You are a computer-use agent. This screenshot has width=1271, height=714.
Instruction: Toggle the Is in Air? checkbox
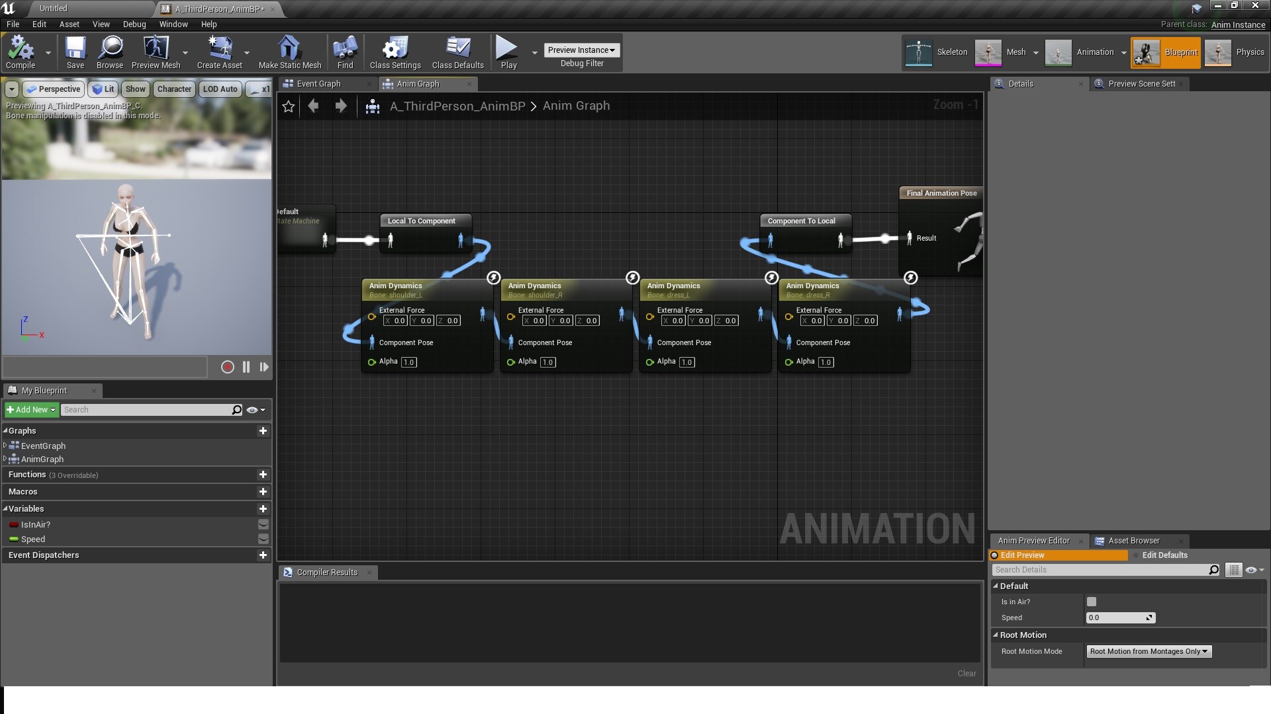pyautogui.click(x=1092, y=602)
